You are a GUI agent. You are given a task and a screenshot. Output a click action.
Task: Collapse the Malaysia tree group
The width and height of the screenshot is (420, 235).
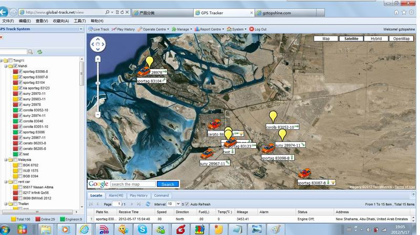tap(6, 160)
